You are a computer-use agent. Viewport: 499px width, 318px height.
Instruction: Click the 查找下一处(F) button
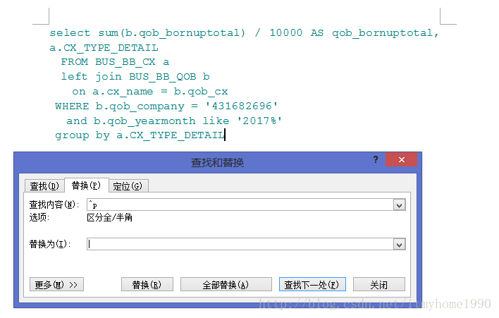point(312,284)
